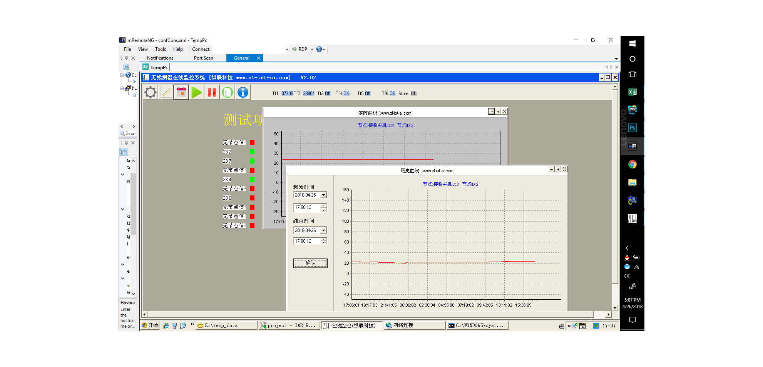The image size is (763, 367).
Task: Click the end time spinner arrows
Action: pos(323,241)
